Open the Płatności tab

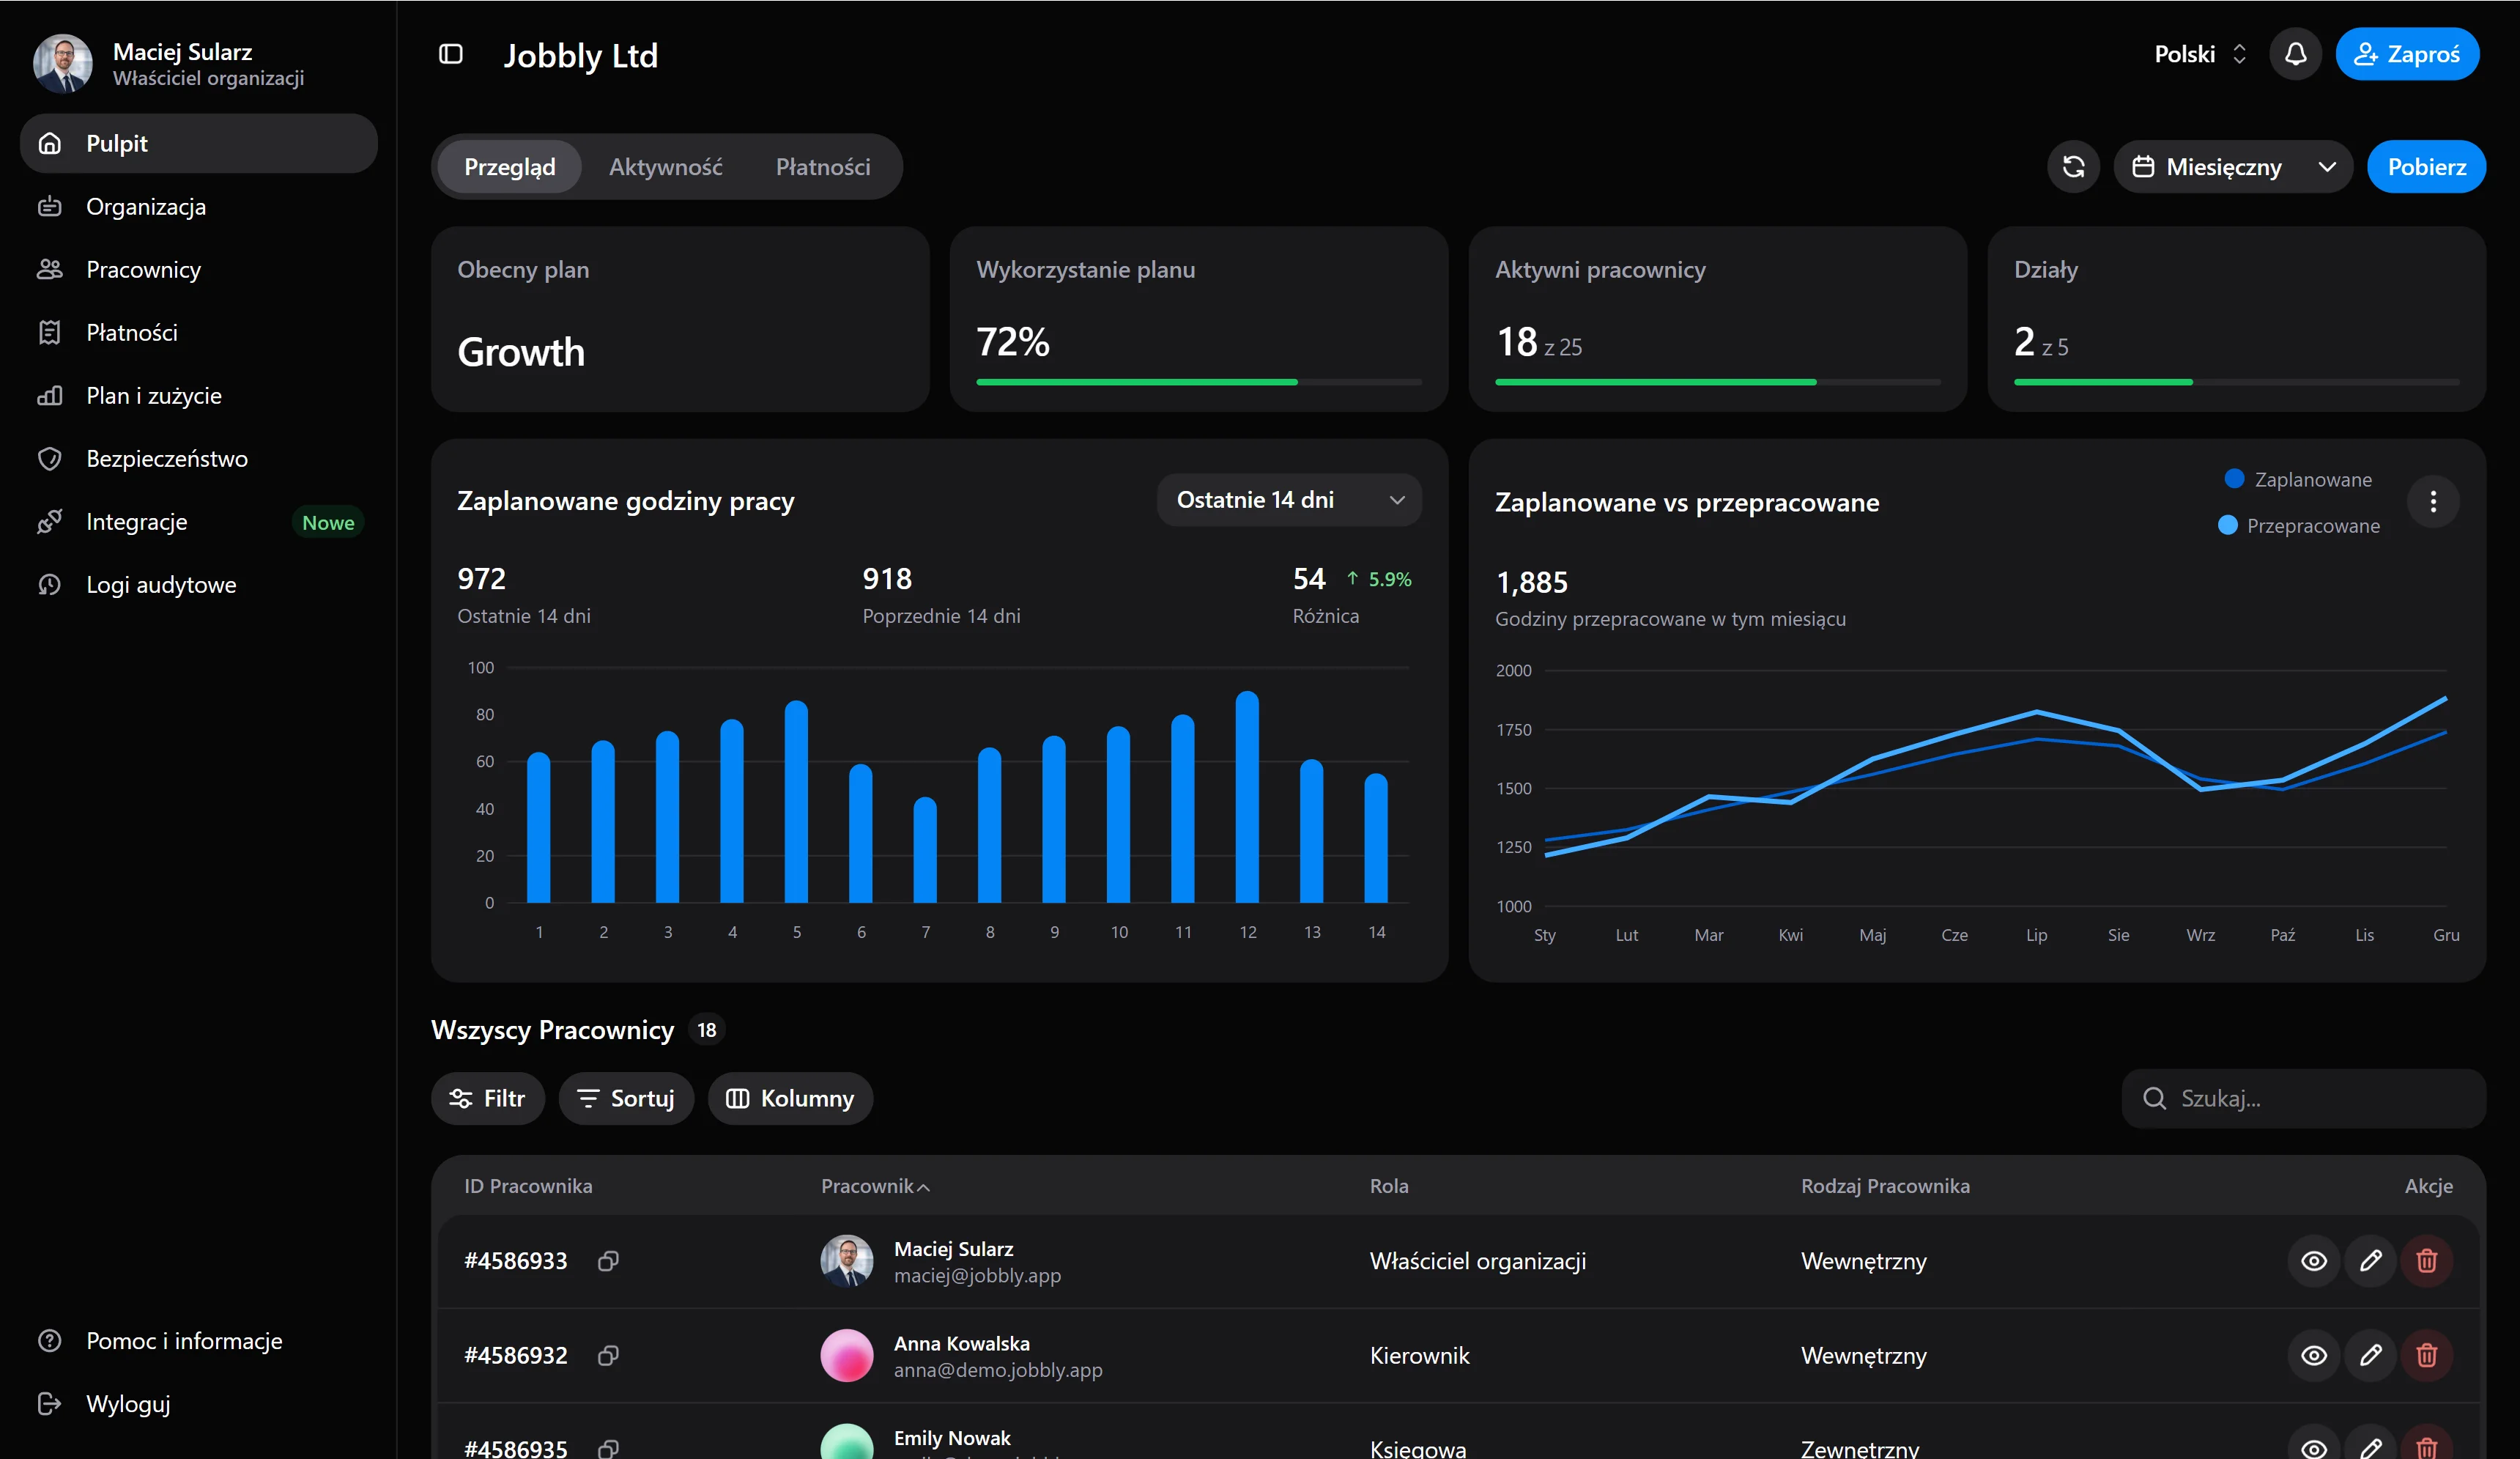point(823,167)
